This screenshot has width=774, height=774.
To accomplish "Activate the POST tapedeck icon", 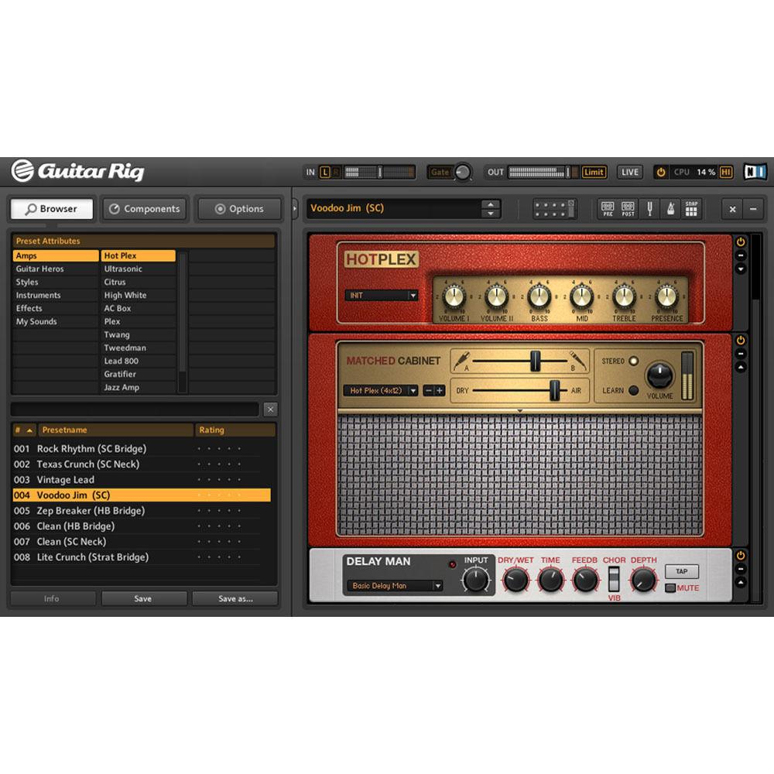I will pos(627,208).
